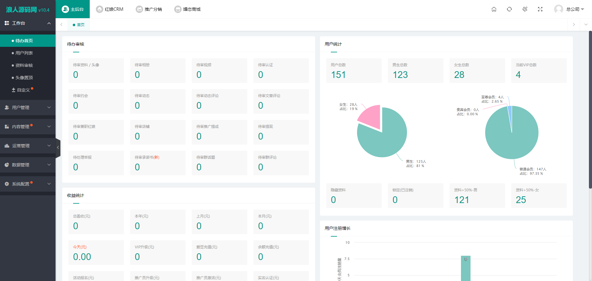
Task: Open the 总公司 account dropdown
Action: (575, 9)
